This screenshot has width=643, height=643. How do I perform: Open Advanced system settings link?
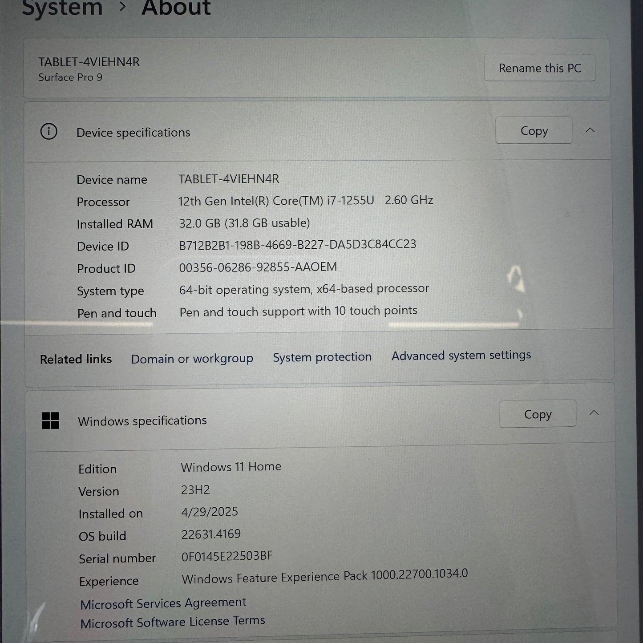(461, 356)
